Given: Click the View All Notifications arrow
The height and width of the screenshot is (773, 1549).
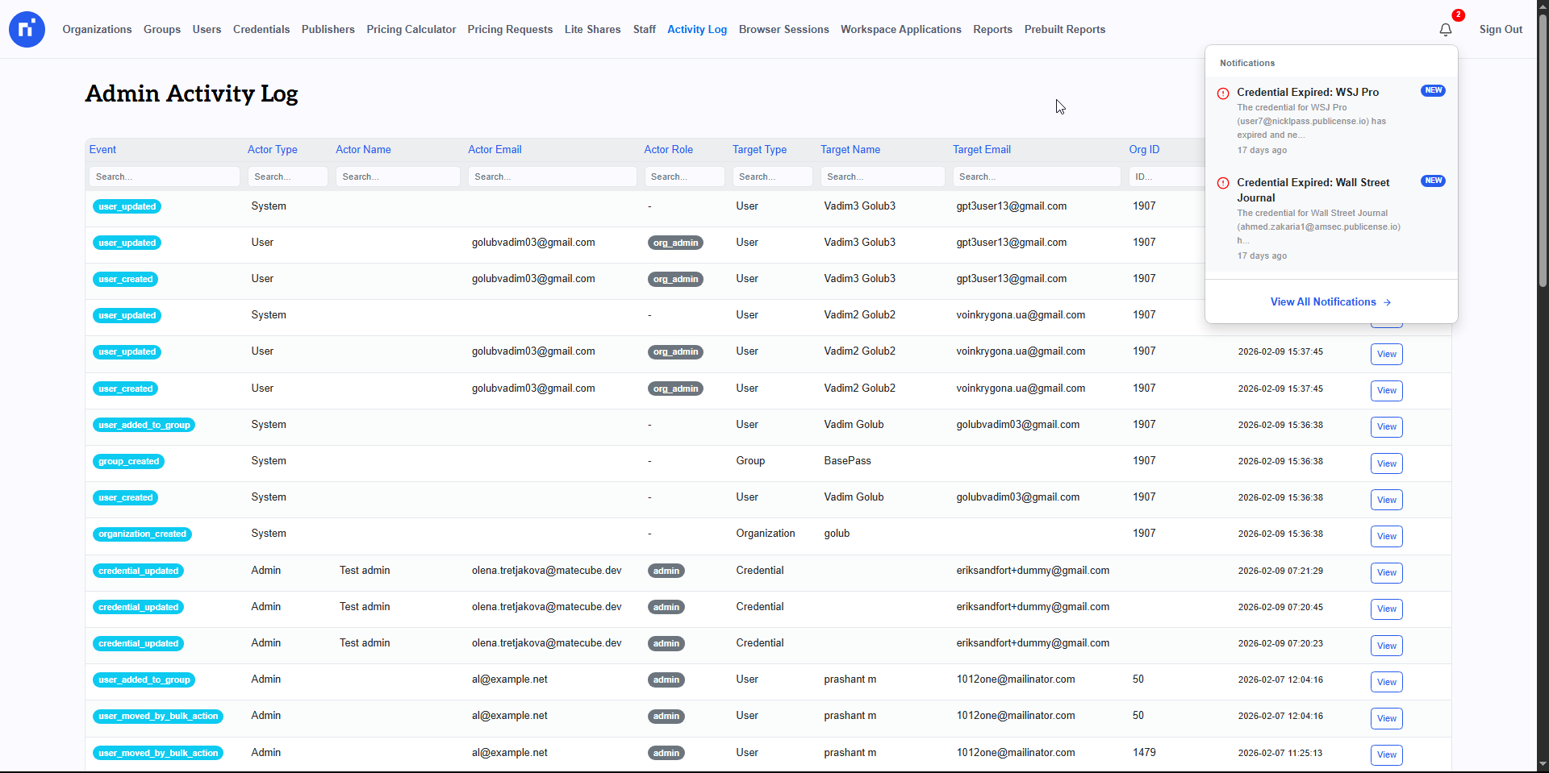Looking at the screenshot, I should (1388, 302).
